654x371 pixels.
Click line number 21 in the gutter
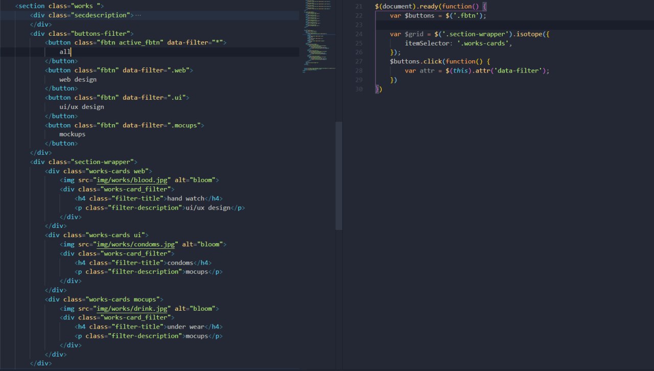pos(359,6)
